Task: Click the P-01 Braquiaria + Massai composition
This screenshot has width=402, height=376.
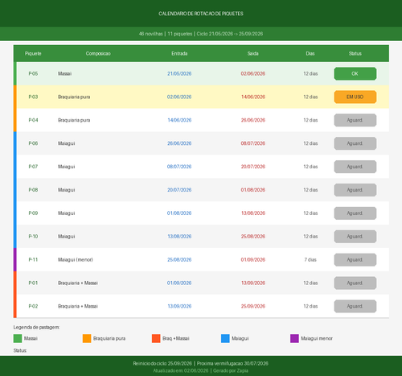Action: tap(78, 283)
